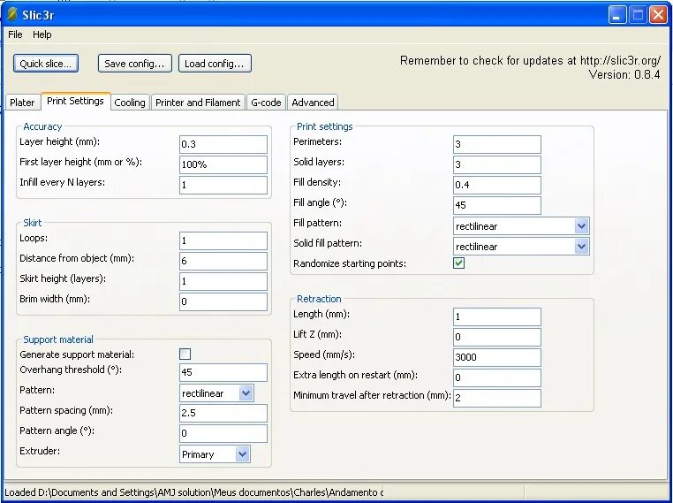Close the Slic3r window
The width and height of the screenshot is (673, 503).
[658, 15]
